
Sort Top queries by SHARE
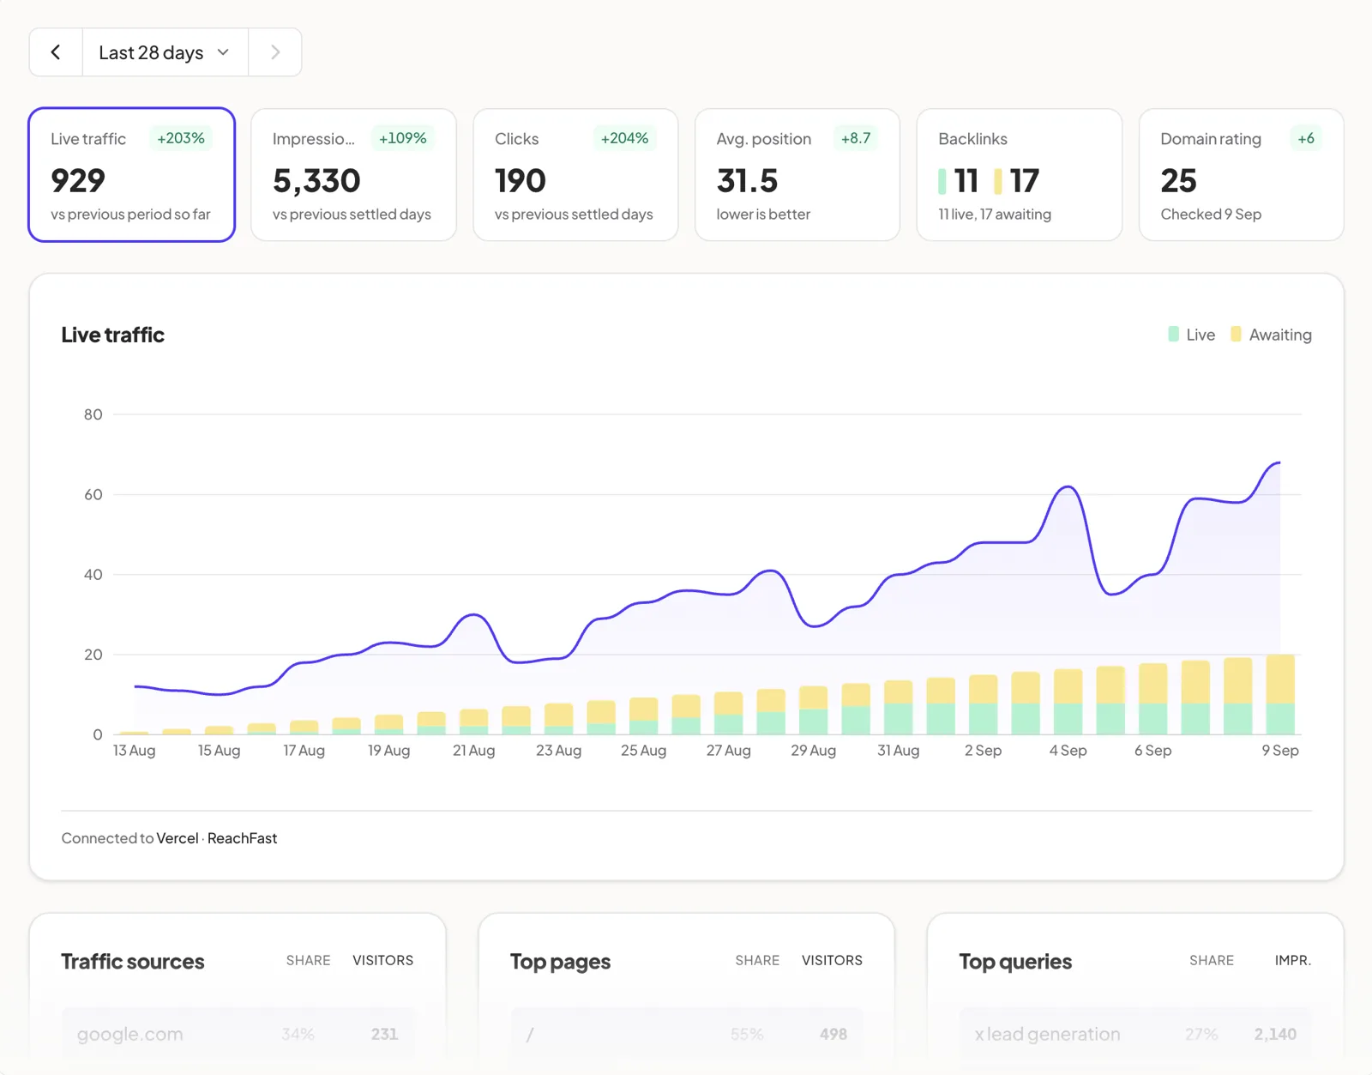click(x=1212, y=960)
